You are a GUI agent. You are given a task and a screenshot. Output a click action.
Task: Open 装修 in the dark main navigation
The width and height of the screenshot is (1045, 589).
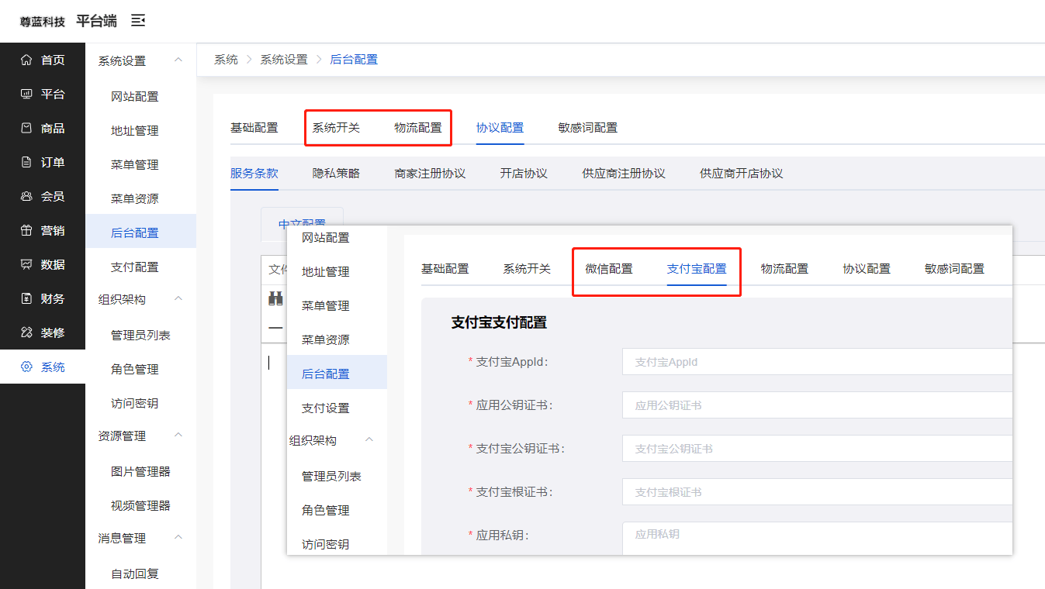[x=43, y=333]
